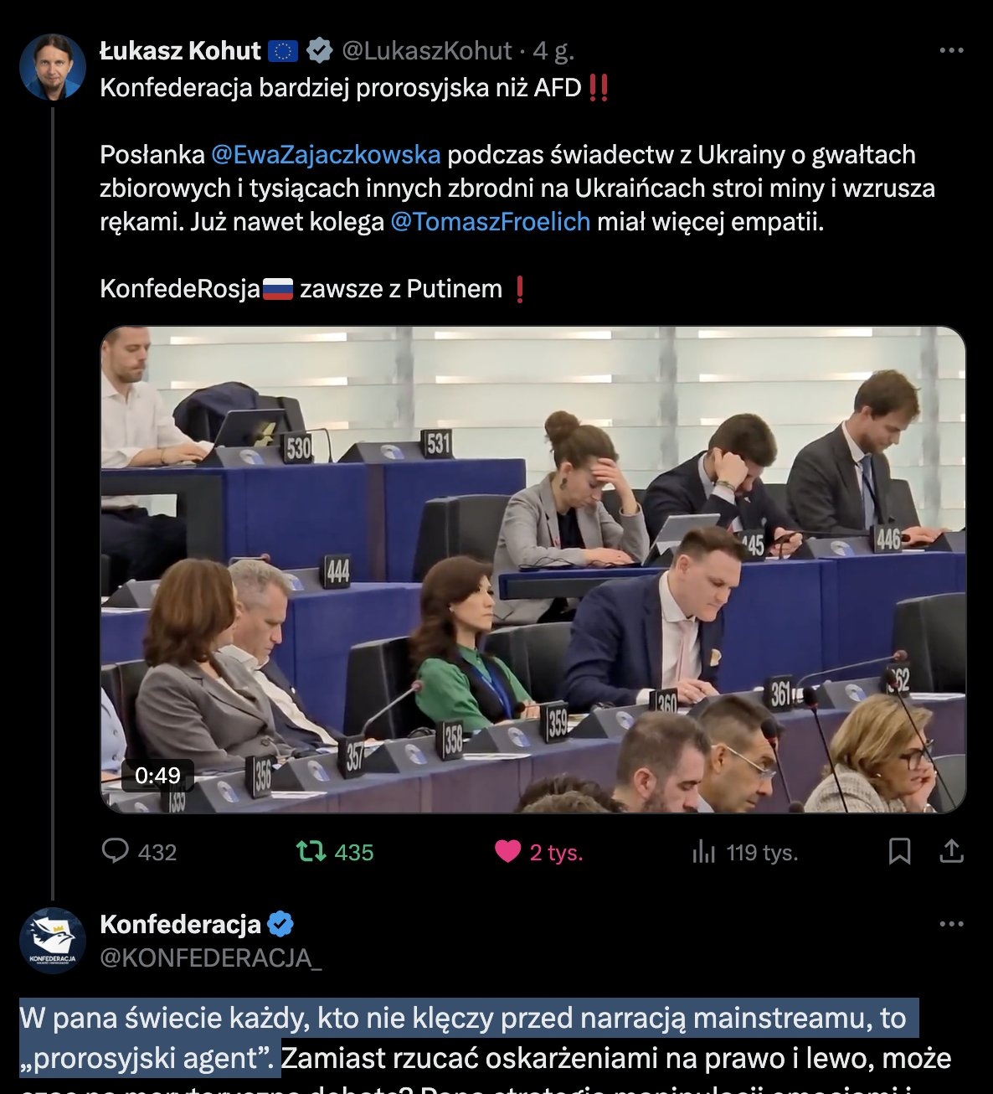Click the blue verified badge beside Konfederacja
Image resolution: width=993 pixels, height=1094 pixels.
280,925
